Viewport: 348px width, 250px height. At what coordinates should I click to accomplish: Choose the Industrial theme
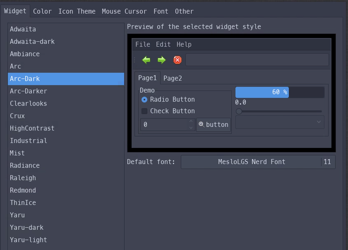point(66,141)
